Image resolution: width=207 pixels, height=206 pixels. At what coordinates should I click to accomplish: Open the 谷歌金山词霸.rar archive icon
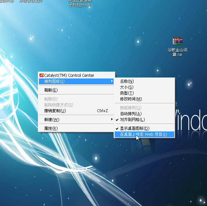[x=178, y=41]
